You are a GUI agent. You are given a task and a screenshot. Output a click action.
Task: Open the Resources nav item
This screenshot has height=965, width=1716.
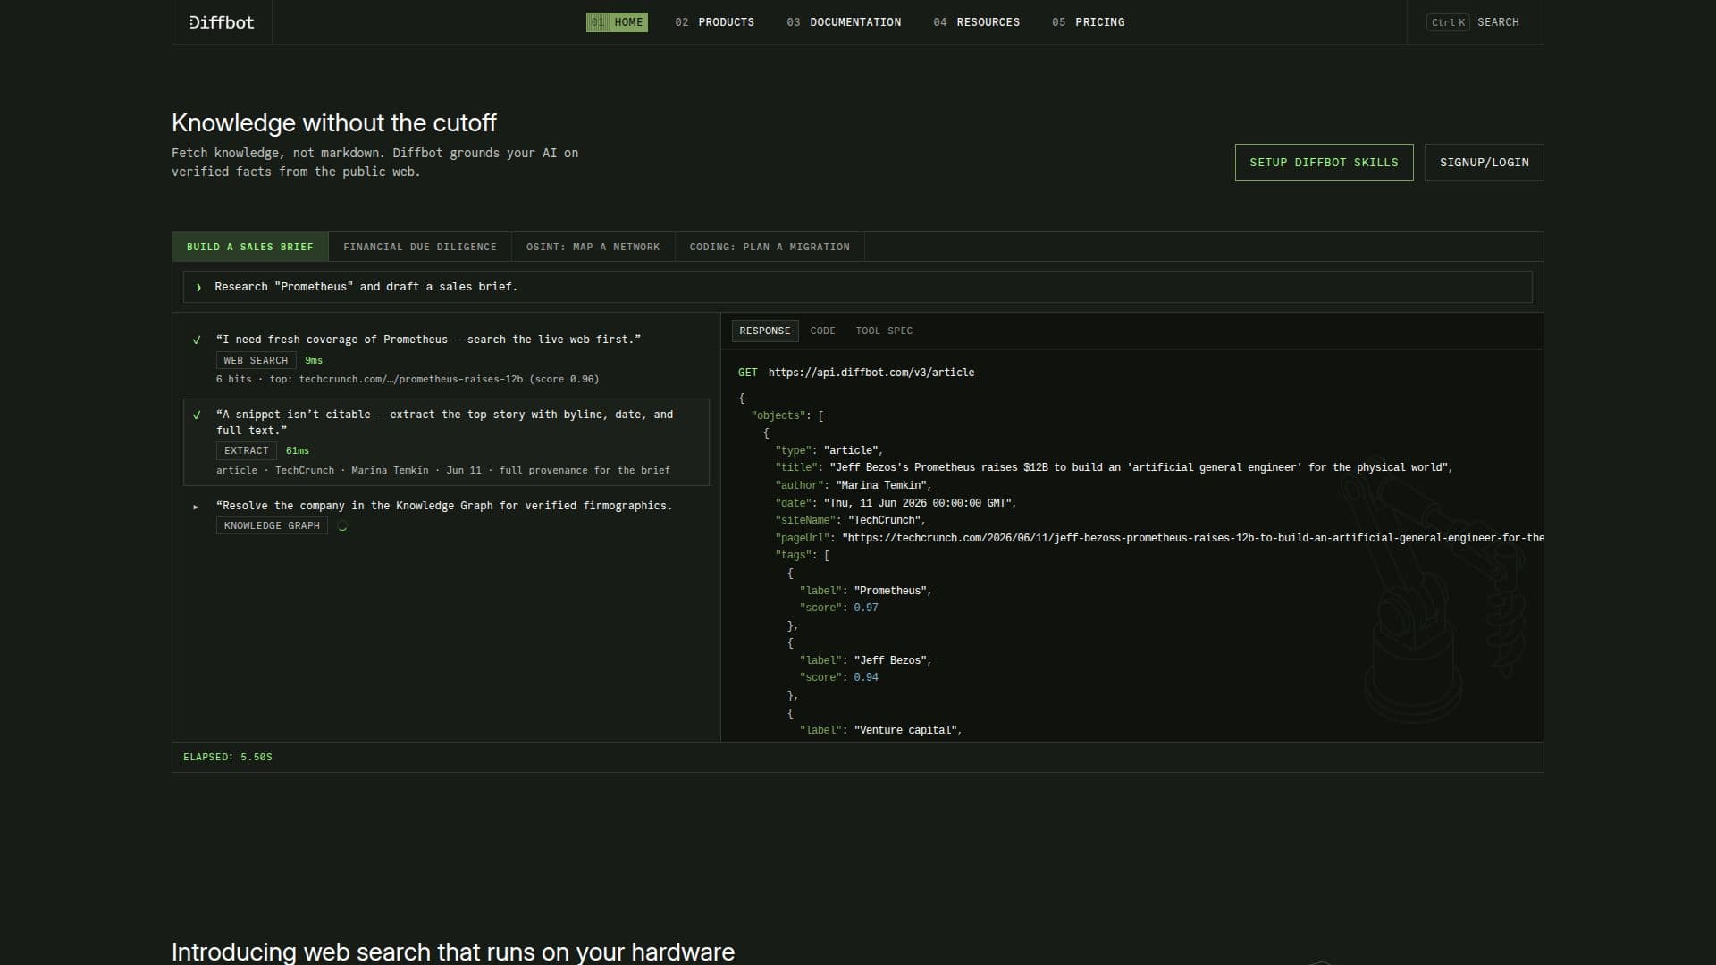tap(976, 22)
